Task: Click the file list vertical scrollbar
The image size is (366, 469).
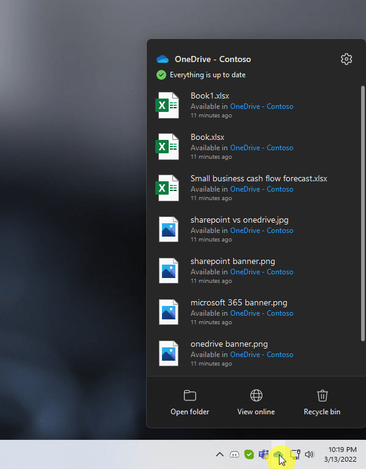Action: coord(363,214)
